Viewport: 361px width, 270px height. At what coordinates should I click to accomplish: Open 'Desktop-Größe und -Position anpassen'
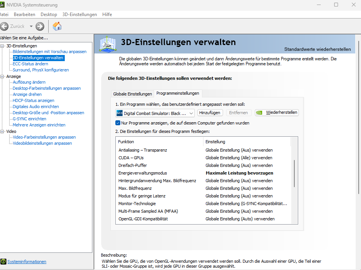48,113
